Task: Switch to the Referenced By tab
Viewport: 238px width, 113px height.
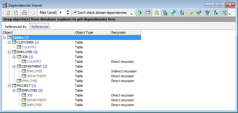Action: click(16, 27)
